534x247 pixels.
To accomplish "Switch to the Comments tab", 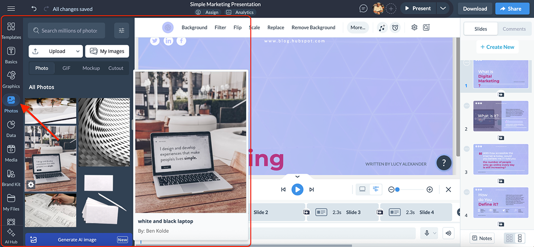I will tap(514, 29).
